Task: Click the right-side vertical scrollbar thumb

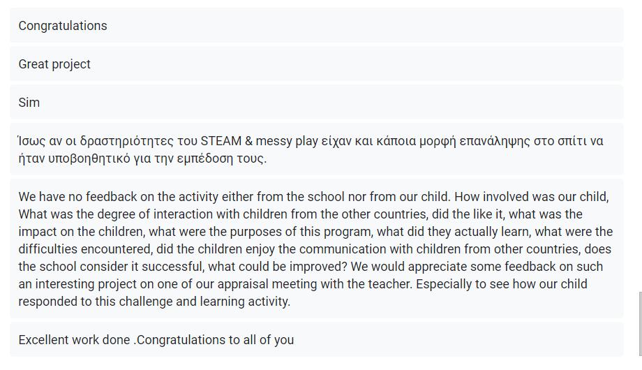Action: (640, 324)
